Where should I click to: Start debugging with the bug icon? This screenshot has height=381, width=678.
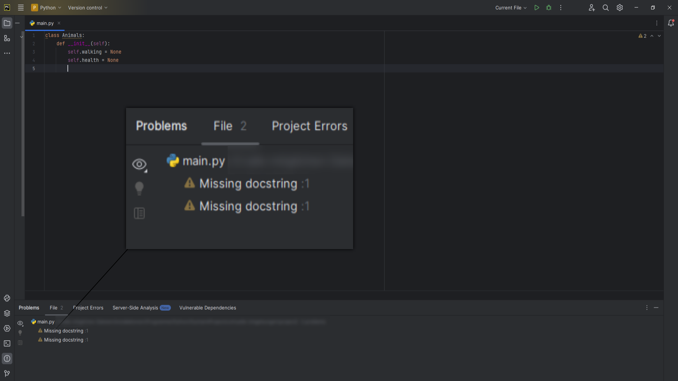point(549,8)
